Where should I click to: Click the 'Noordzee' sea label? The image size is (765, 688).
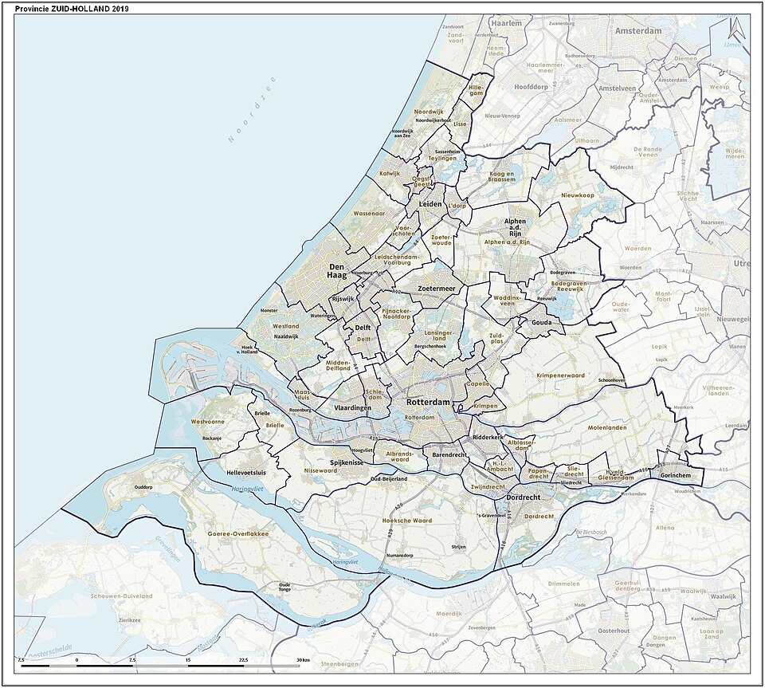tap(252, 110)
